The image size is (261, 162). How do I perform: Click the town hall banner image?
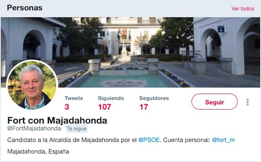(x=130, y=52)
